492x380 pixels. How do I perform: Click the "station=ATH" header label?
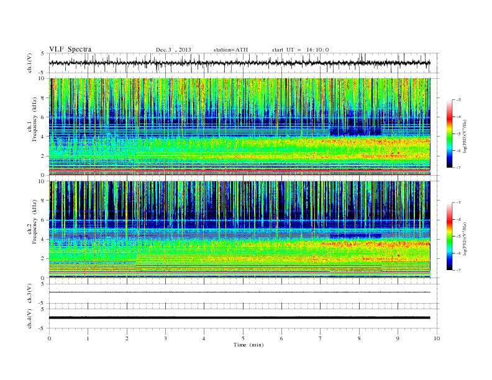[x=230, y=50]
